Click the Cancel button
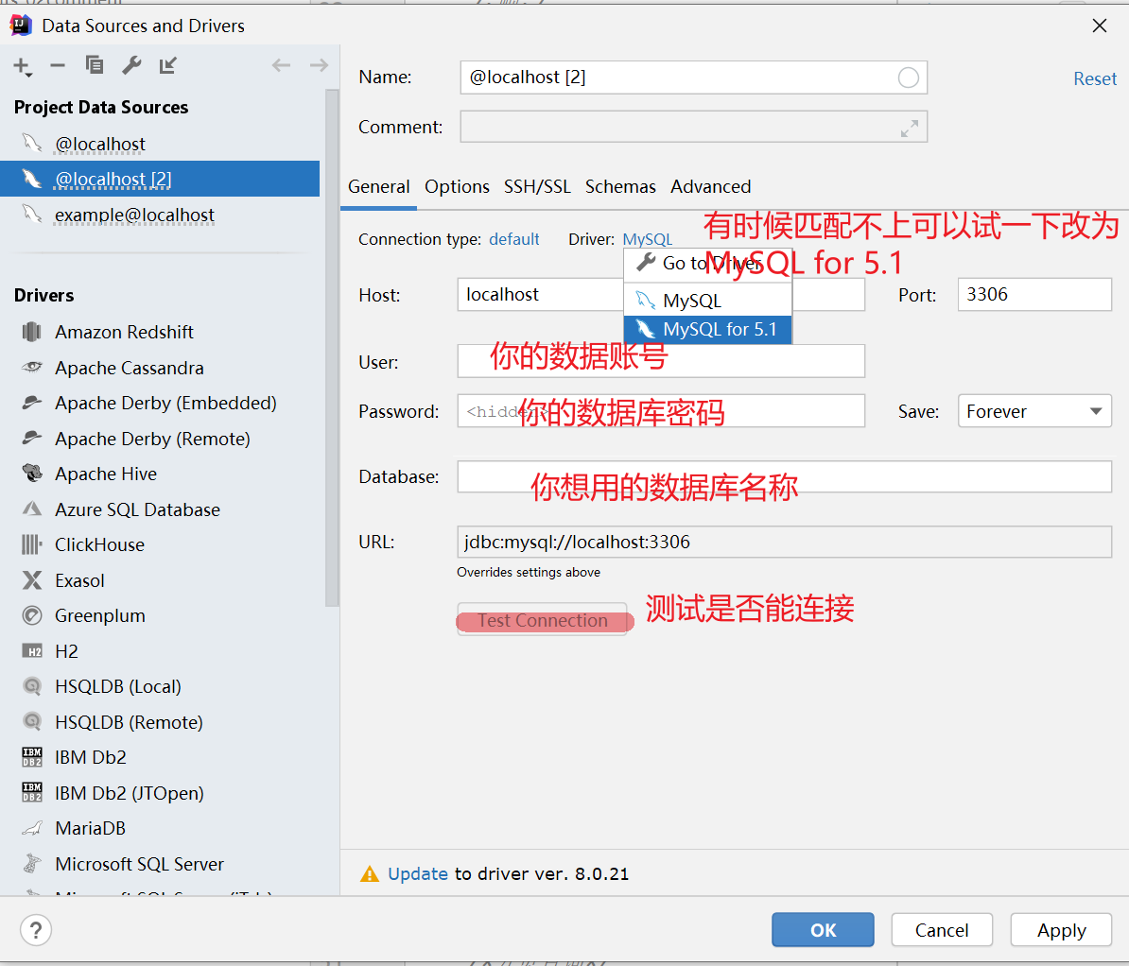 tap(942, 930)
